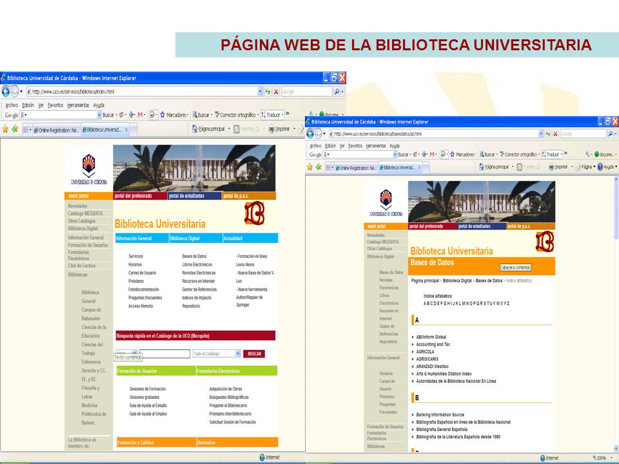This screenshot has width=619, height=464.
Task: Click Página principal home icon in left window
Action: pos(194,129)
